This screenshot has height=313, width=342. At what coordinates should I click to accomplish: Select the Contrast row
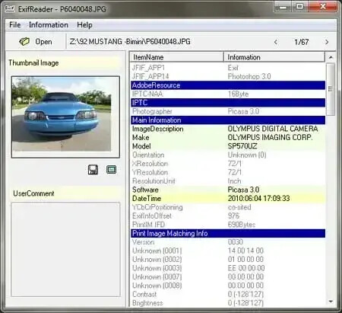coord(228,294)
